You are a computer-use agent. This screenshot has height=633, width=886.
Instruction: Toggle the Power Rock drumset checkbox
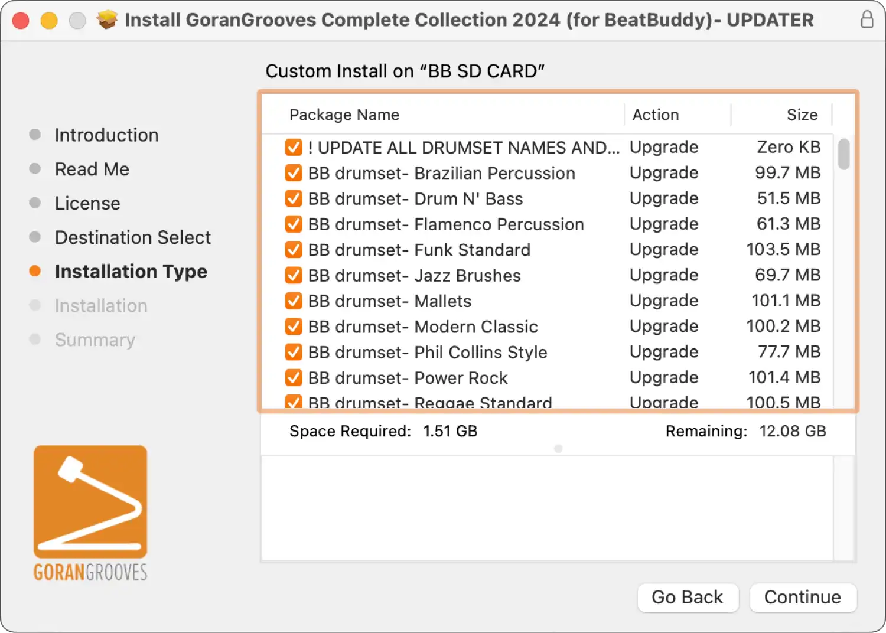pos(294,377)
